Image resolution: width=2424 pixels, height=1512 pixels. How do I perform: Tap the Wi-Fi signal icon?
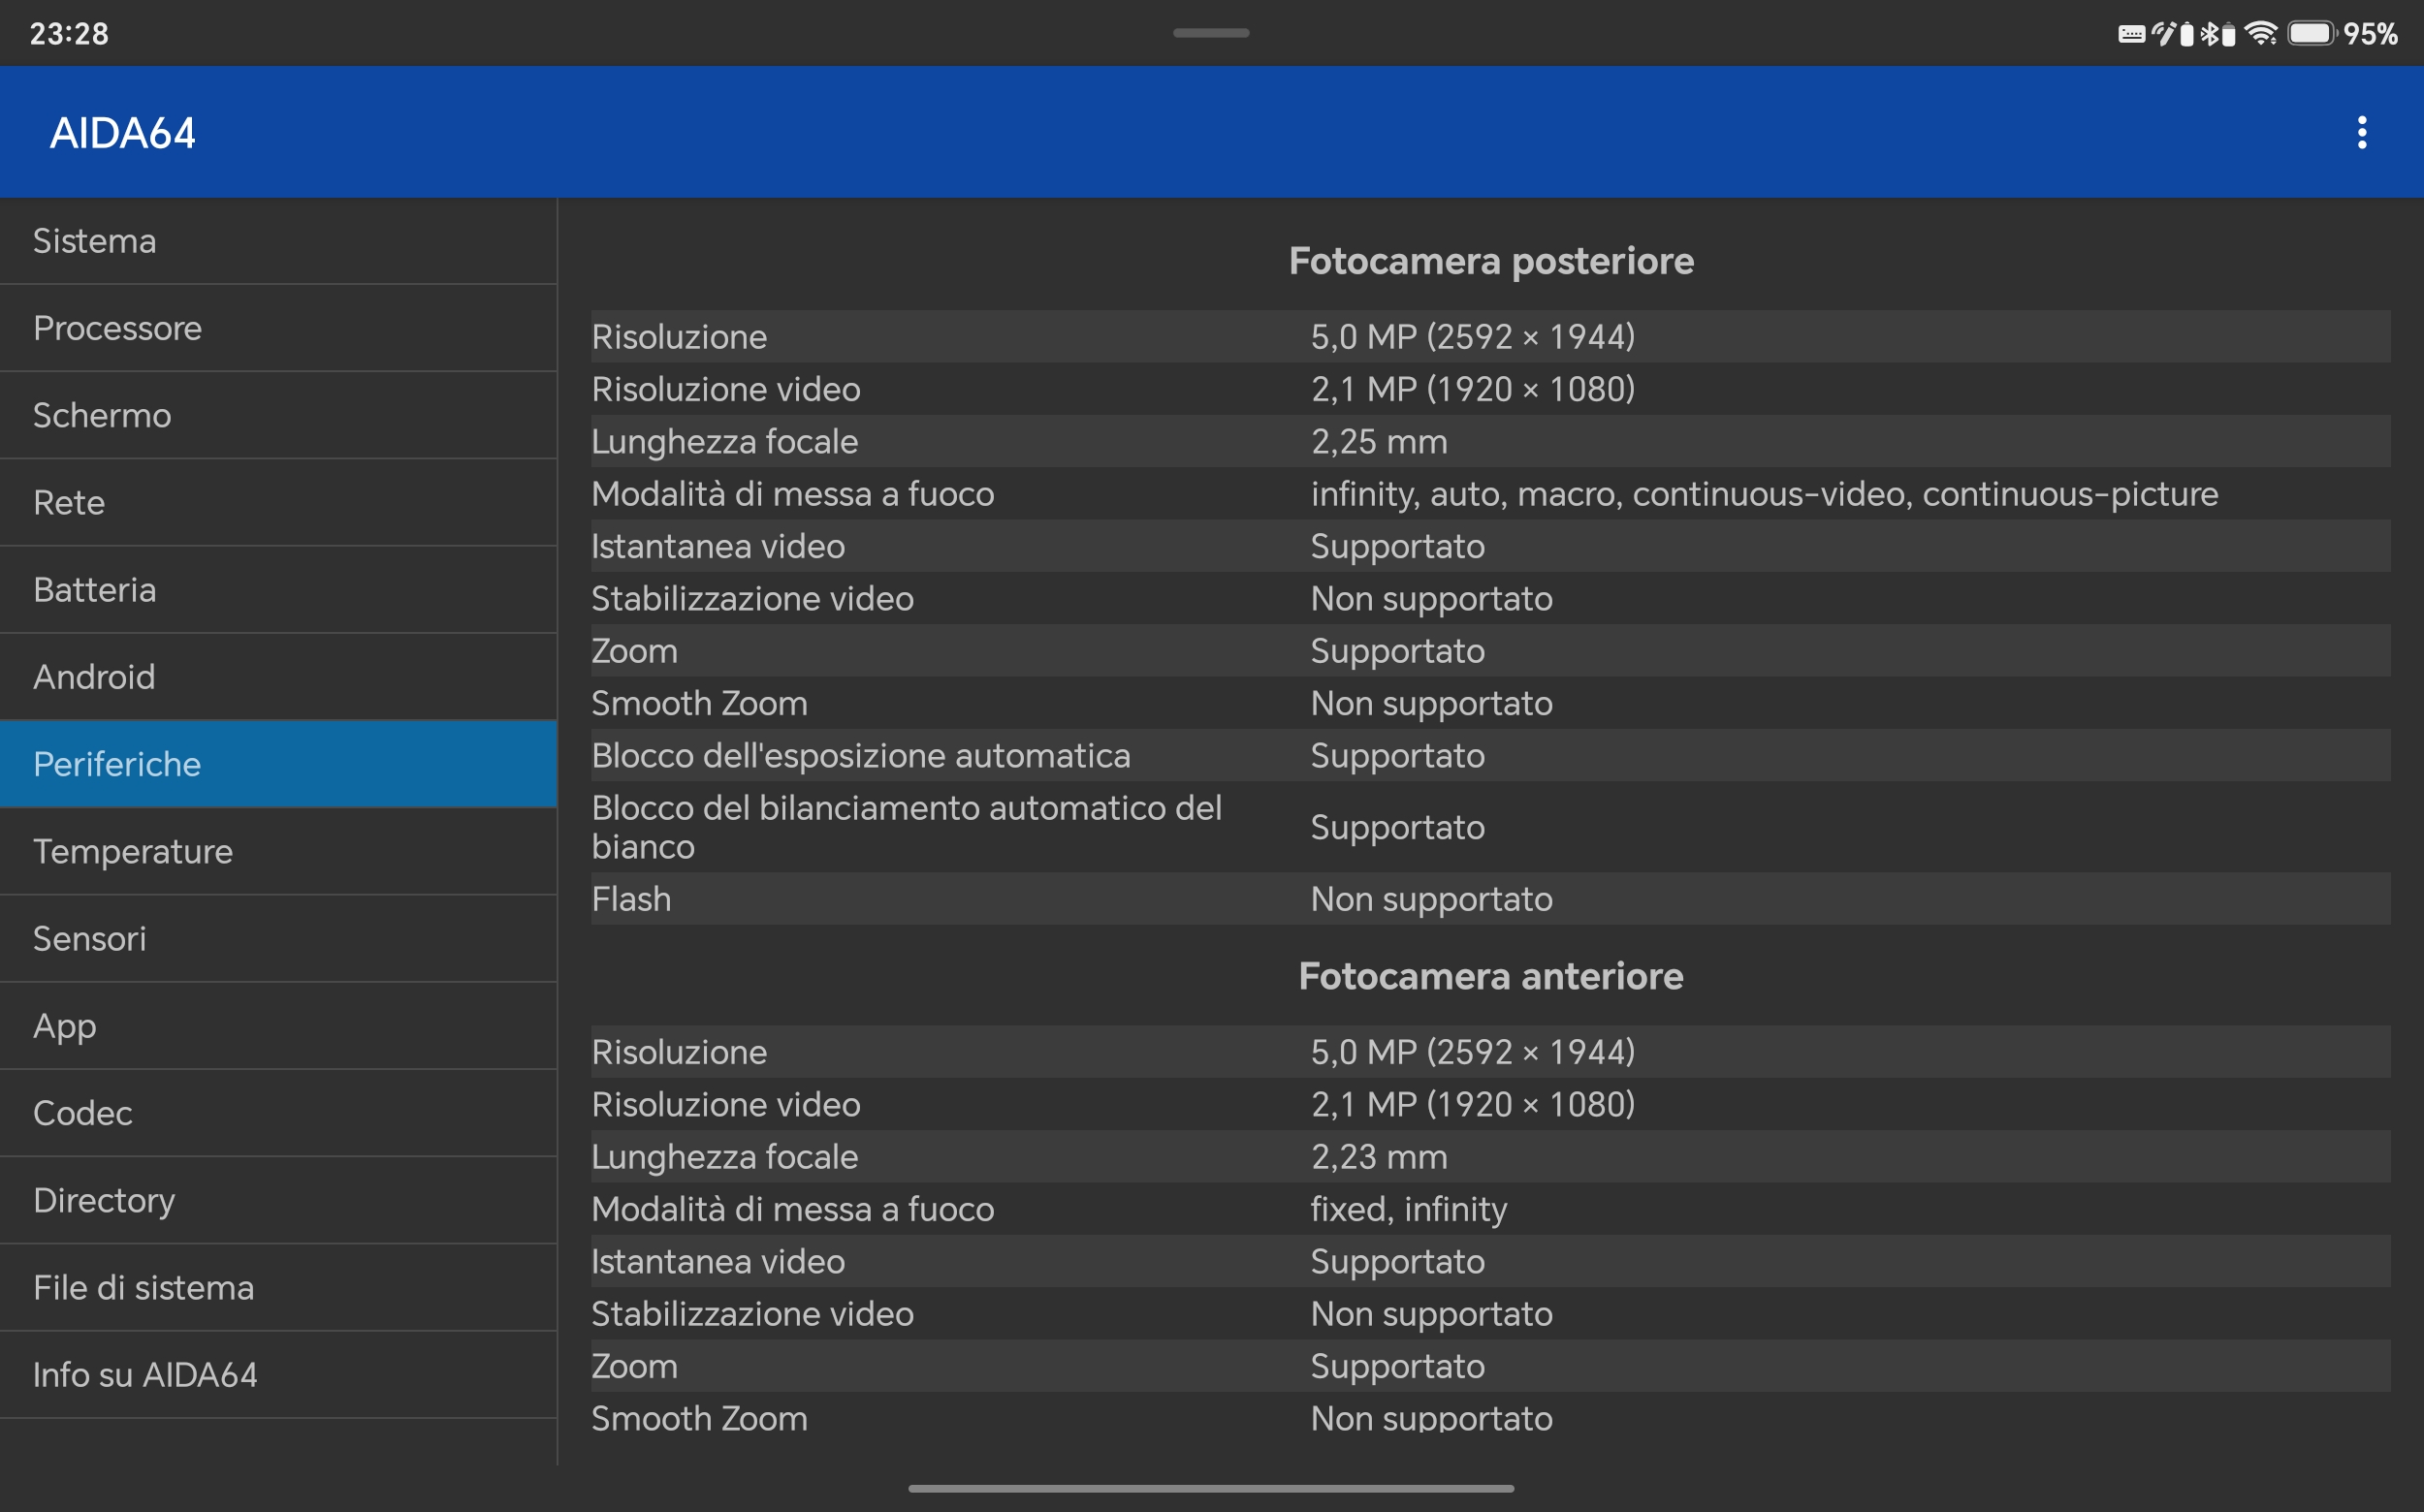2261,34
